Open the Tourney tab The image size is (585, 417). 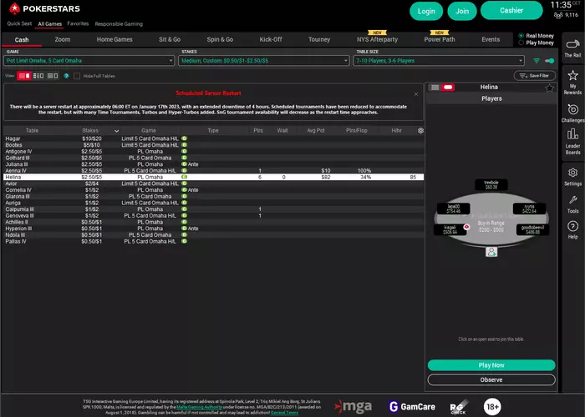pyautogui.click(x=319, y=39)
